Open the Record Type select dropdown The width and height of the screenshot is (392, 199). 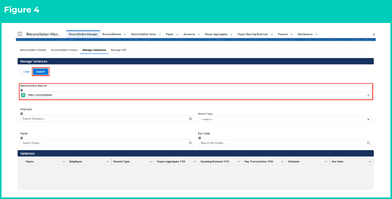[285, 120]
